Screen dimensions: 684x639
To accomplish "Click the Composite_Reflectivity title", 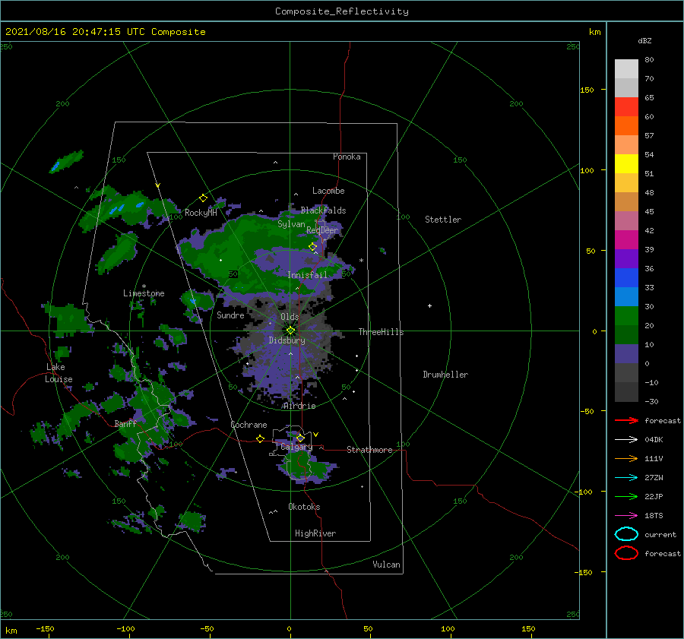I will [x=342, y=11].
